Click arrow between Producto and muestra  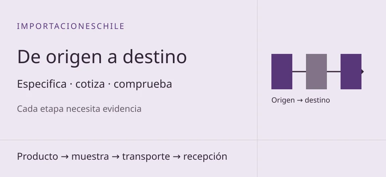click(x=65, y=157)
